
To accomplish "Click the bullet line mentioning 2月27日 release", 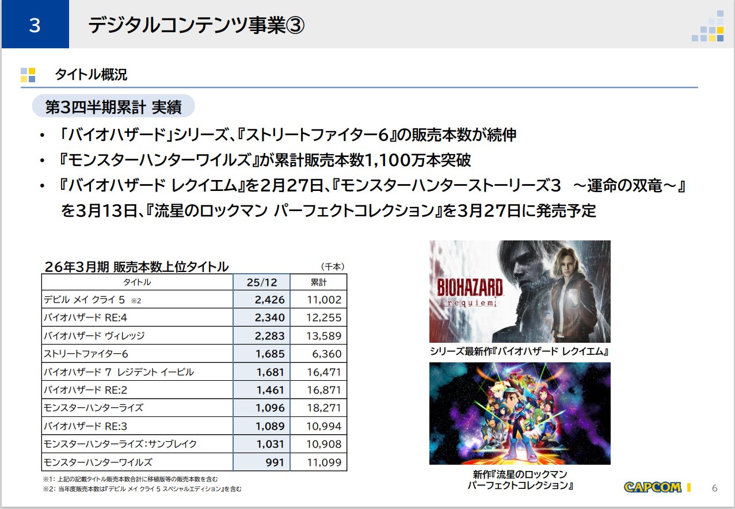I will pyautogui.click(x=372, y=186).
